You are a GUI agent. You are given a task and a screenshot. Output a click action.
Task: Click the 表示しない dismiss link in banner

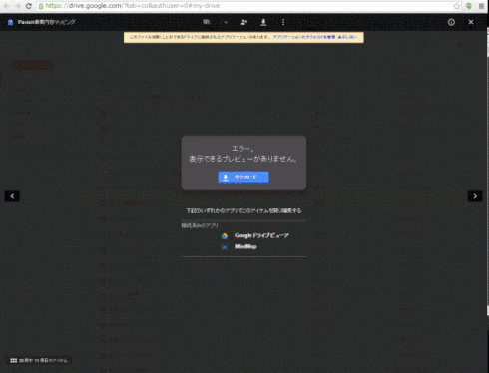[x=347, y=37]
